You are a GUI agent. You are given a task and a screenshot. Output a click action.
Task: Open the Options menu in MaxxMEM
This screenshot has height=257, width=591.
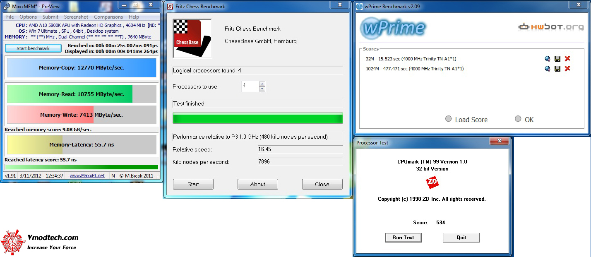(x=28, y=17)
